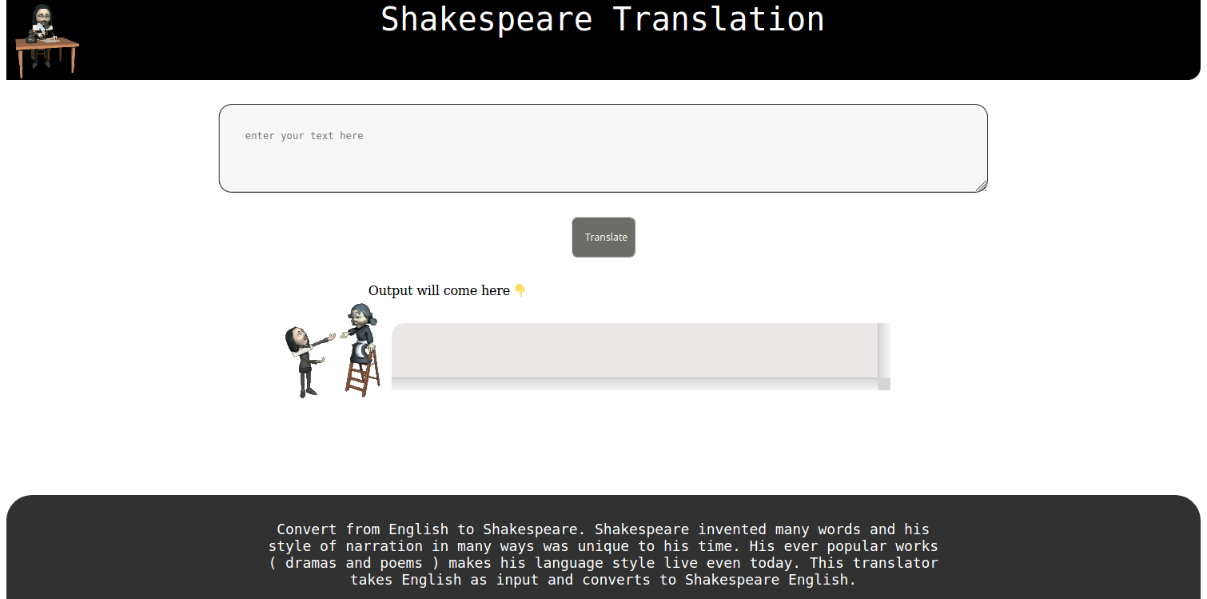Click the output box horizontal scrollbar

[x=635, y=384]
